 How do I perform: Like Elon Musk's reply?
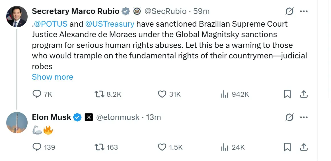[x=162, y=147]
